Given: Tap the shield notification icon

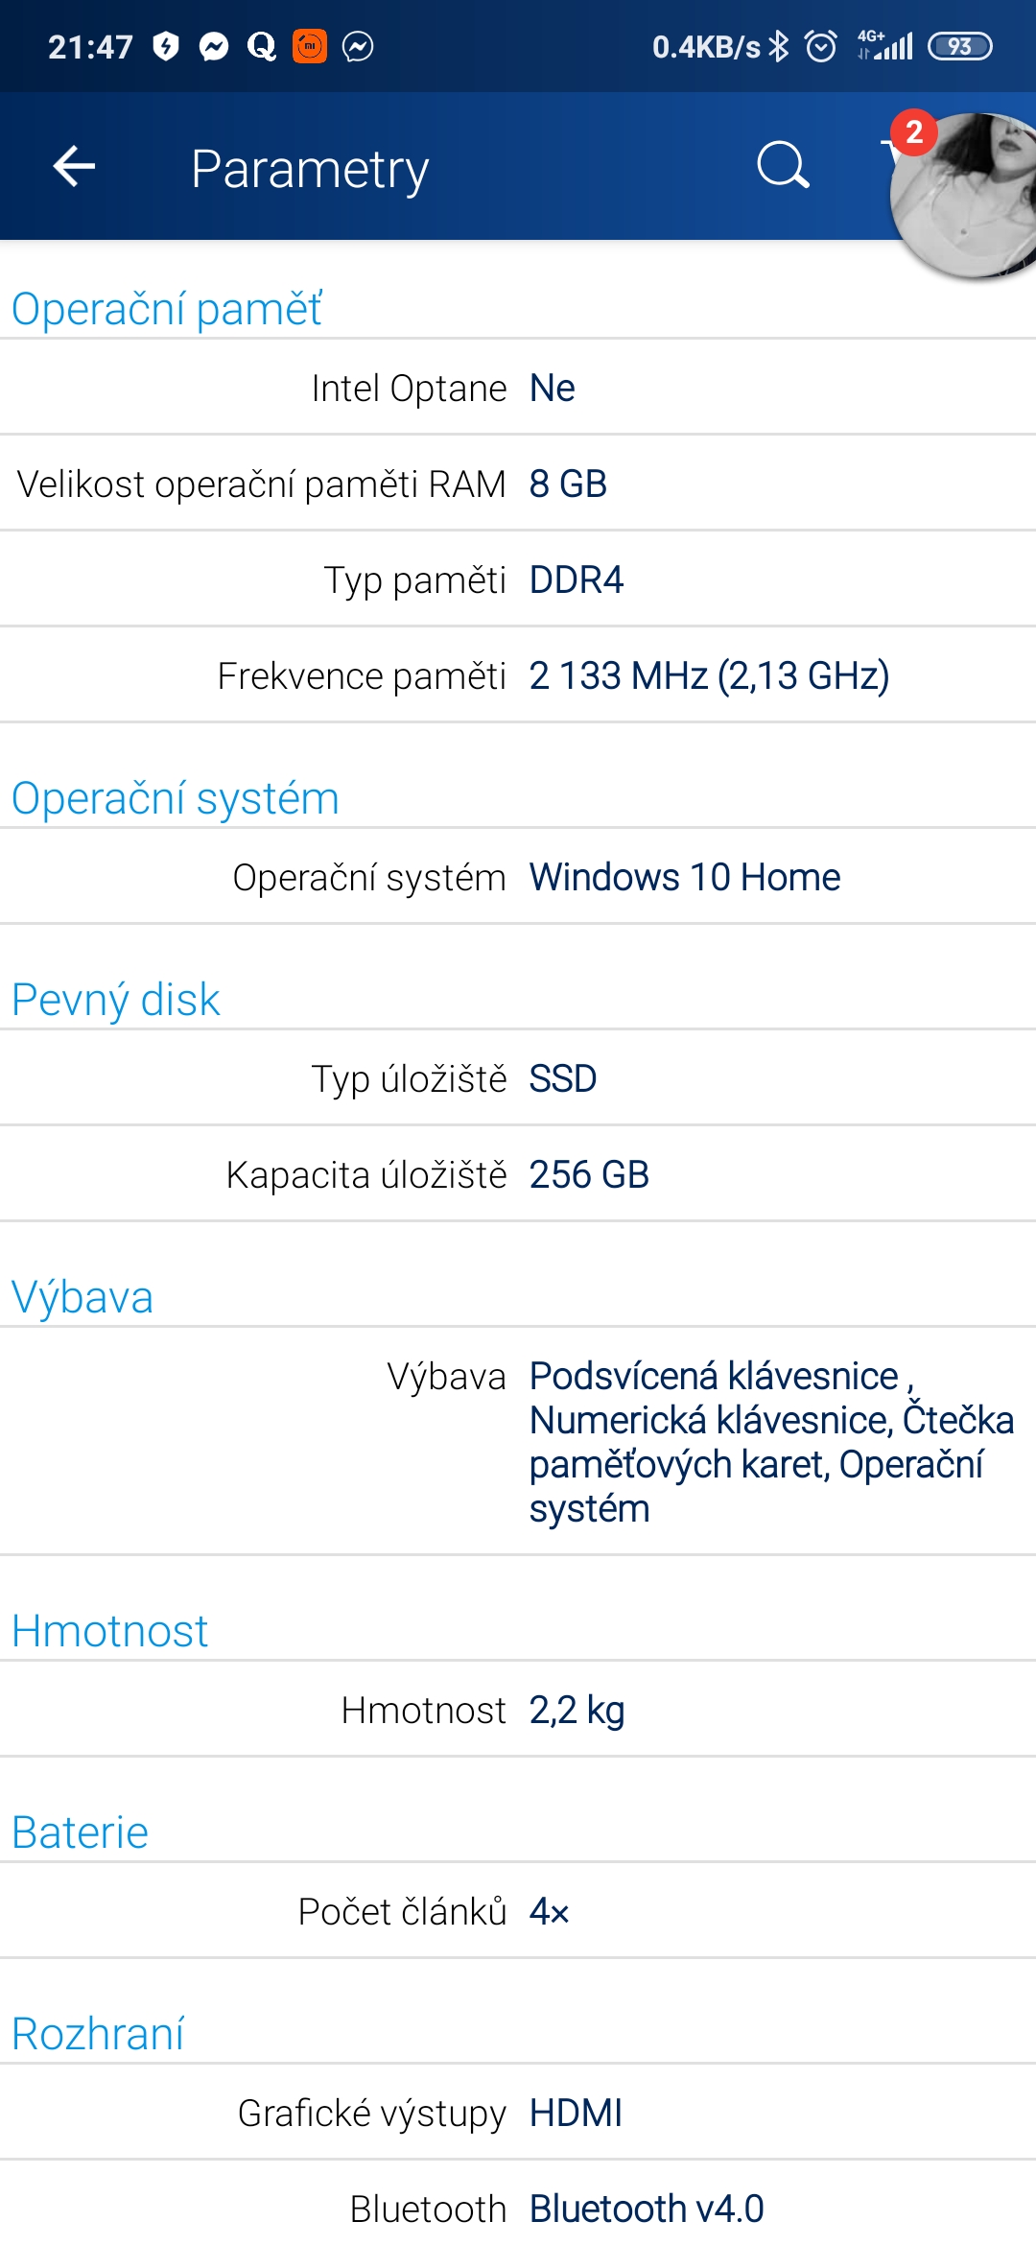Looking at the screenshot, I should (x=166, y=46).
